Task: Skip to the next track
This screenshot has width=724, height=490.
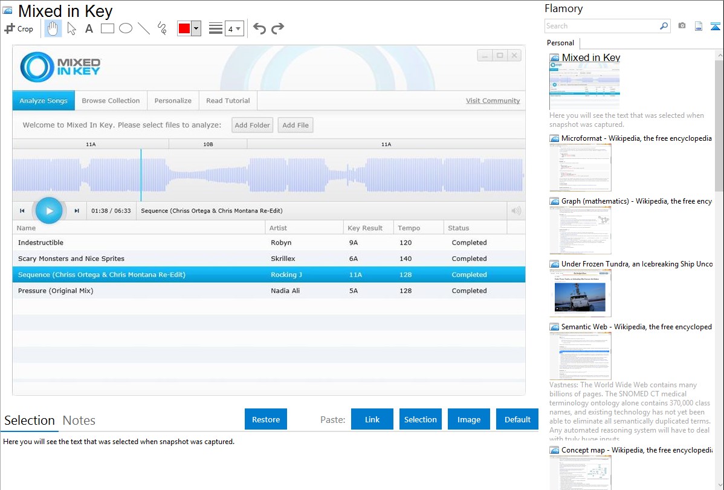Action: click(x=77, y=211)
